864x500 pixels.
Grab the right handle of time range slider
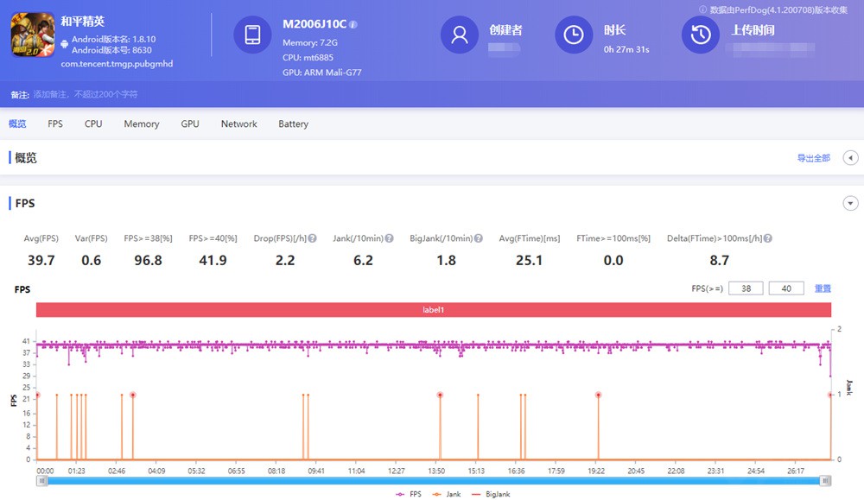825,481
